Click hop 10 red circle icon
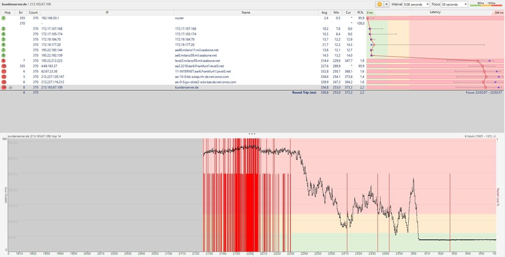The image size is (505, 257). (x=3, y=66)
